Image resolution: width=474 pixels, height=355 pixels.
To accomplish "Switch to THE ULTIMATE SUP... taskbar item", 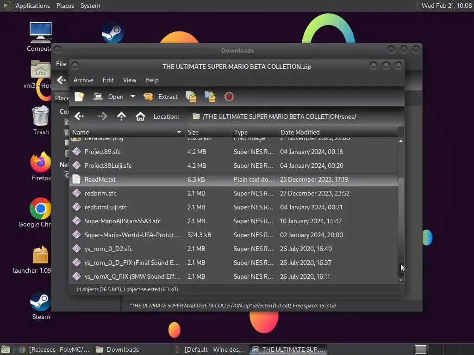I will point(288,349).
